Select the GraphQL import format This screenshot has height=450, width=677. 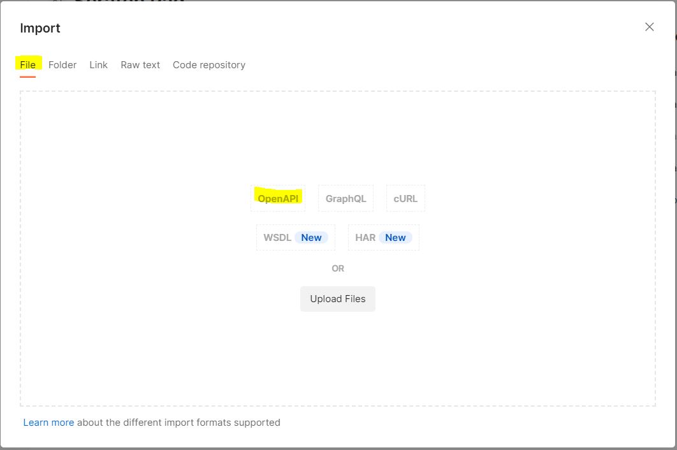pos(346,198)
